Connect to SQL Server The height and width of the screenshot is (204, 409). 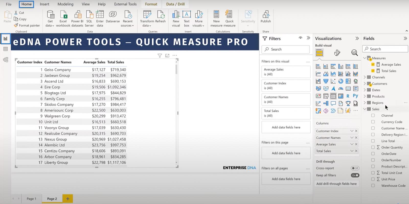click(89, 18)
